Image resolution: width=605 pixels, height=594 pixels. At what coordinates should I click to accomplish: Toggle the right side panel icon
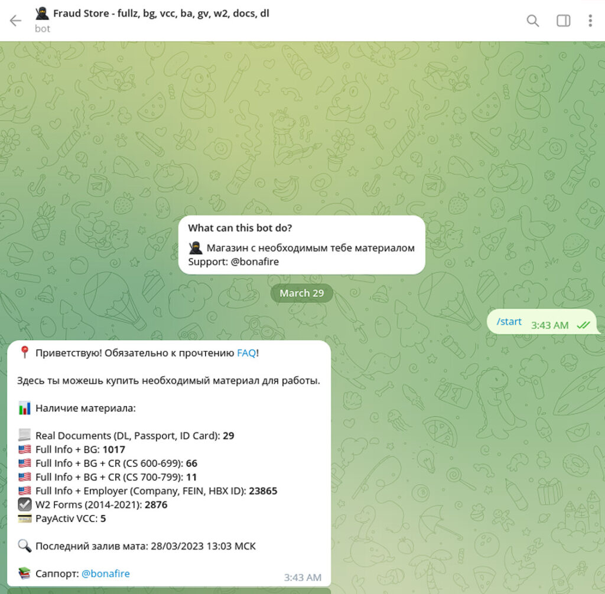(x=563, y=21)
